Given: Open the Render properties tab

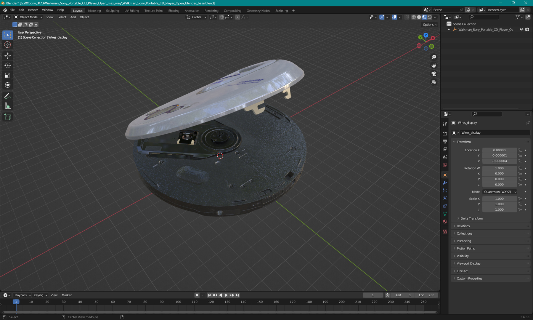Looking at the screenshot, I should tap(445, 134).
